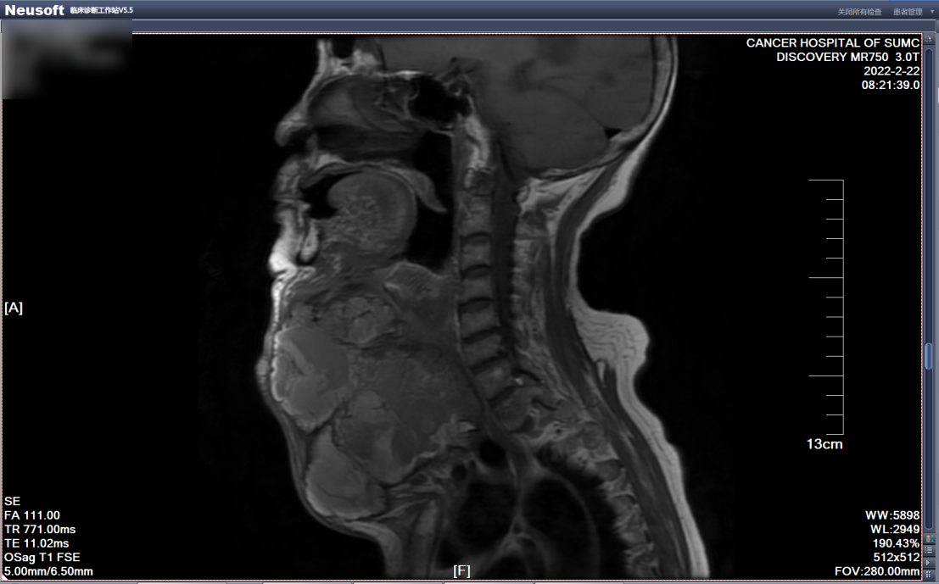Click the OSag T1 FSE sequence label

click(42, 557)
